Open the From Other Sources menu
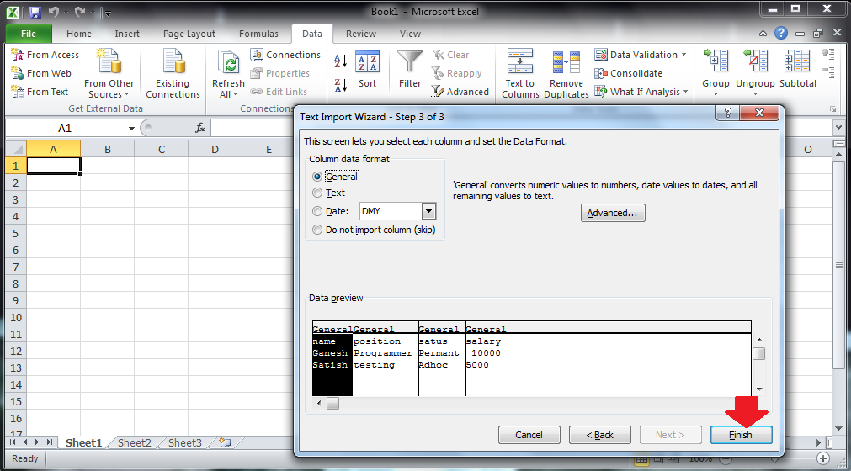The image size is (851, 471). pos(109,74)
